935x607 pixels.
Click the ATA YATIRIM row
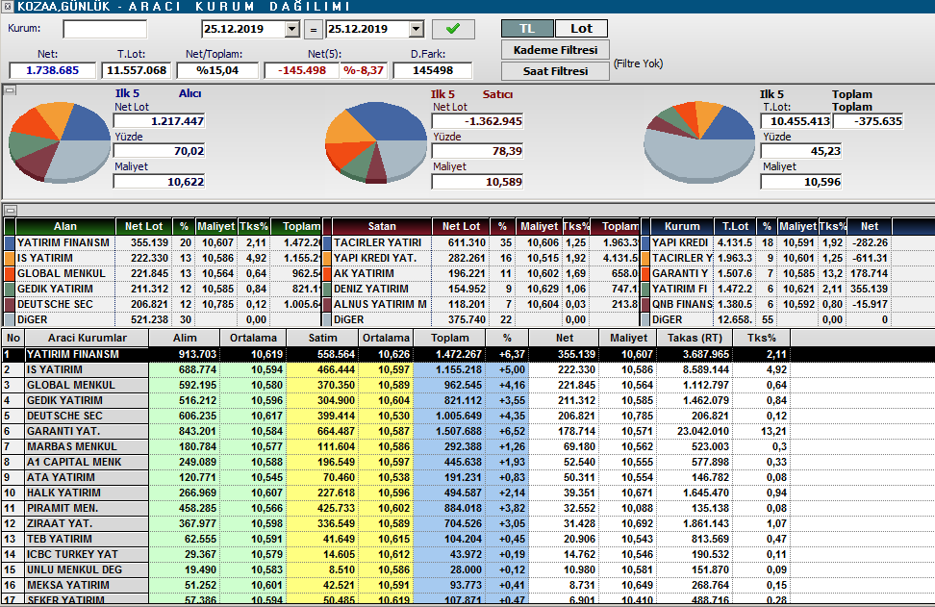[x=467, y=477]
